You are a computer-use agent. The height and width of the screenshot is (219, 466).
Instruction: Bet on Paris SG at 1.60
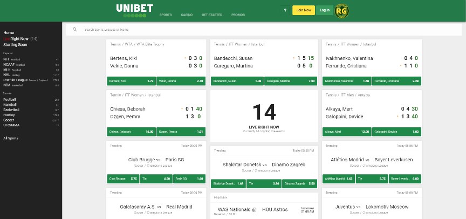point(189,179)
